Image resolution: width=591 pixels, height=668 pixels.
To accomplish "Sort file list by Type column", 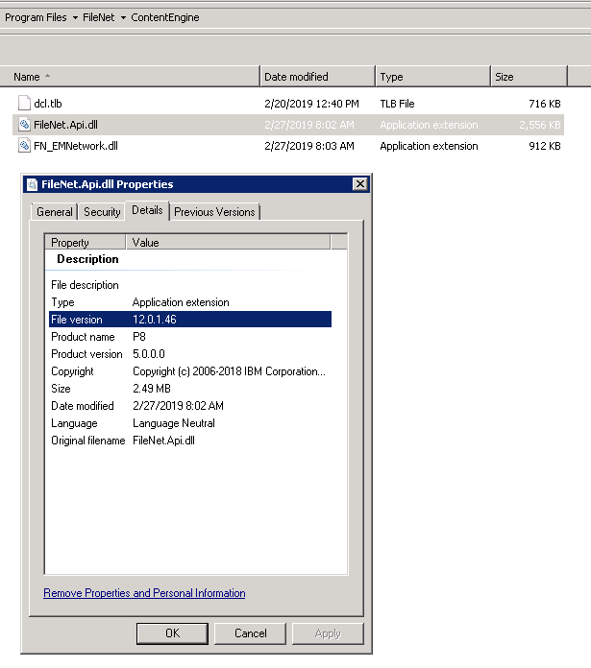I will pos(433,77).
